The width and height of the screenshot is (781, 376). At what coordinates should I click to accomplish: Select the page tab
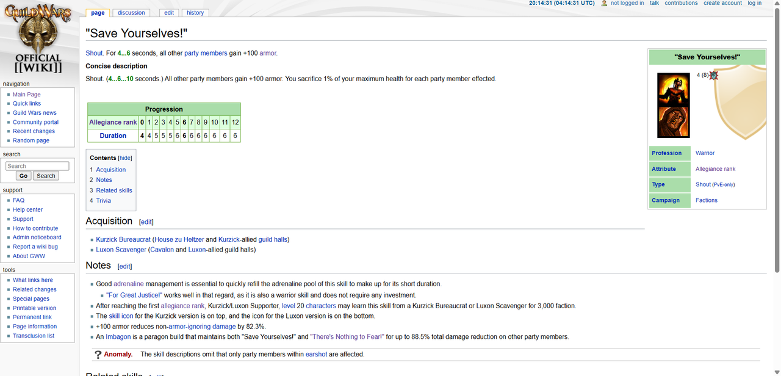click(98, 13)
